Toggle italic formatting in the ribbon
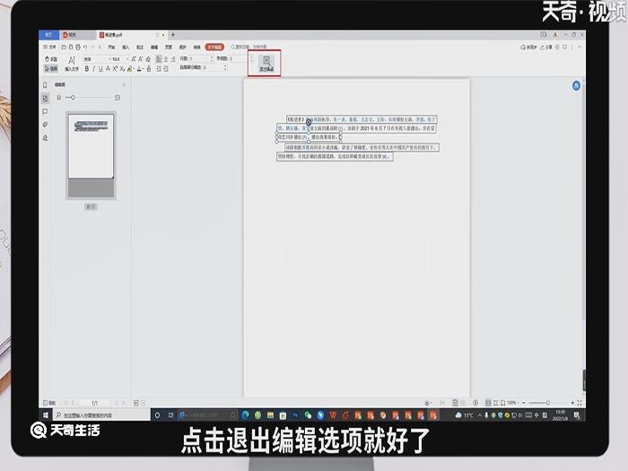The image size is (628, 471). tap(93, 69)
